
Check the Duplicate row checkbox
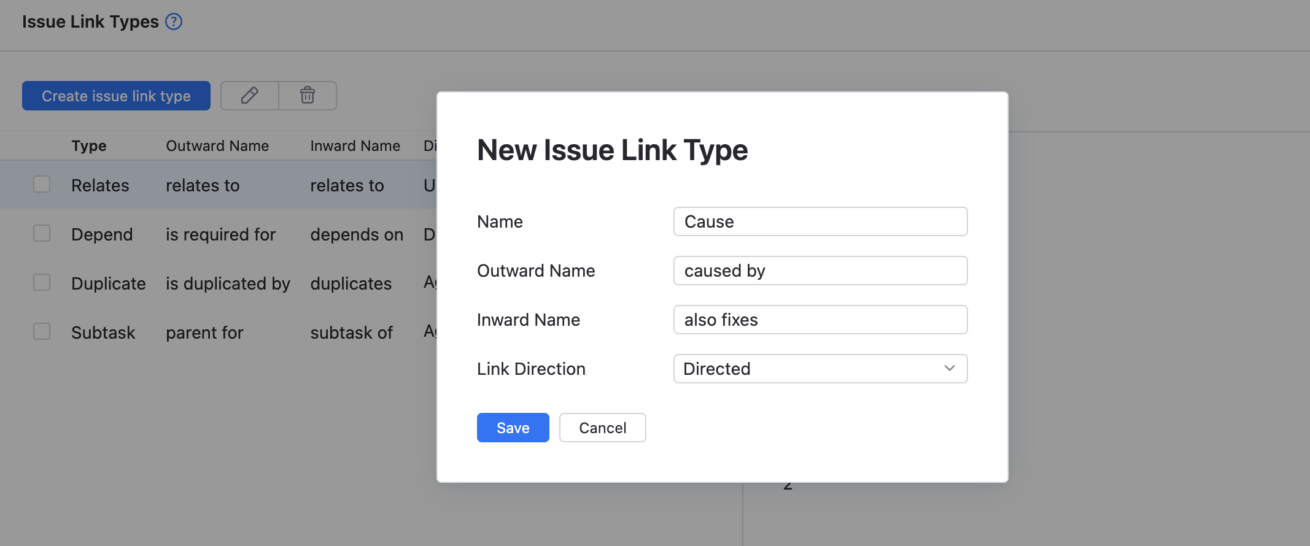42,283
